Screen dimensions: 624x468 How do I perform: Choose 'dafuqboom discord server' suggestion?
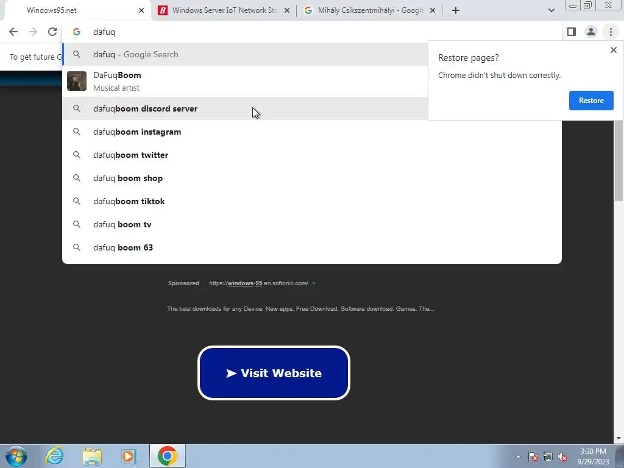[245, 108]
